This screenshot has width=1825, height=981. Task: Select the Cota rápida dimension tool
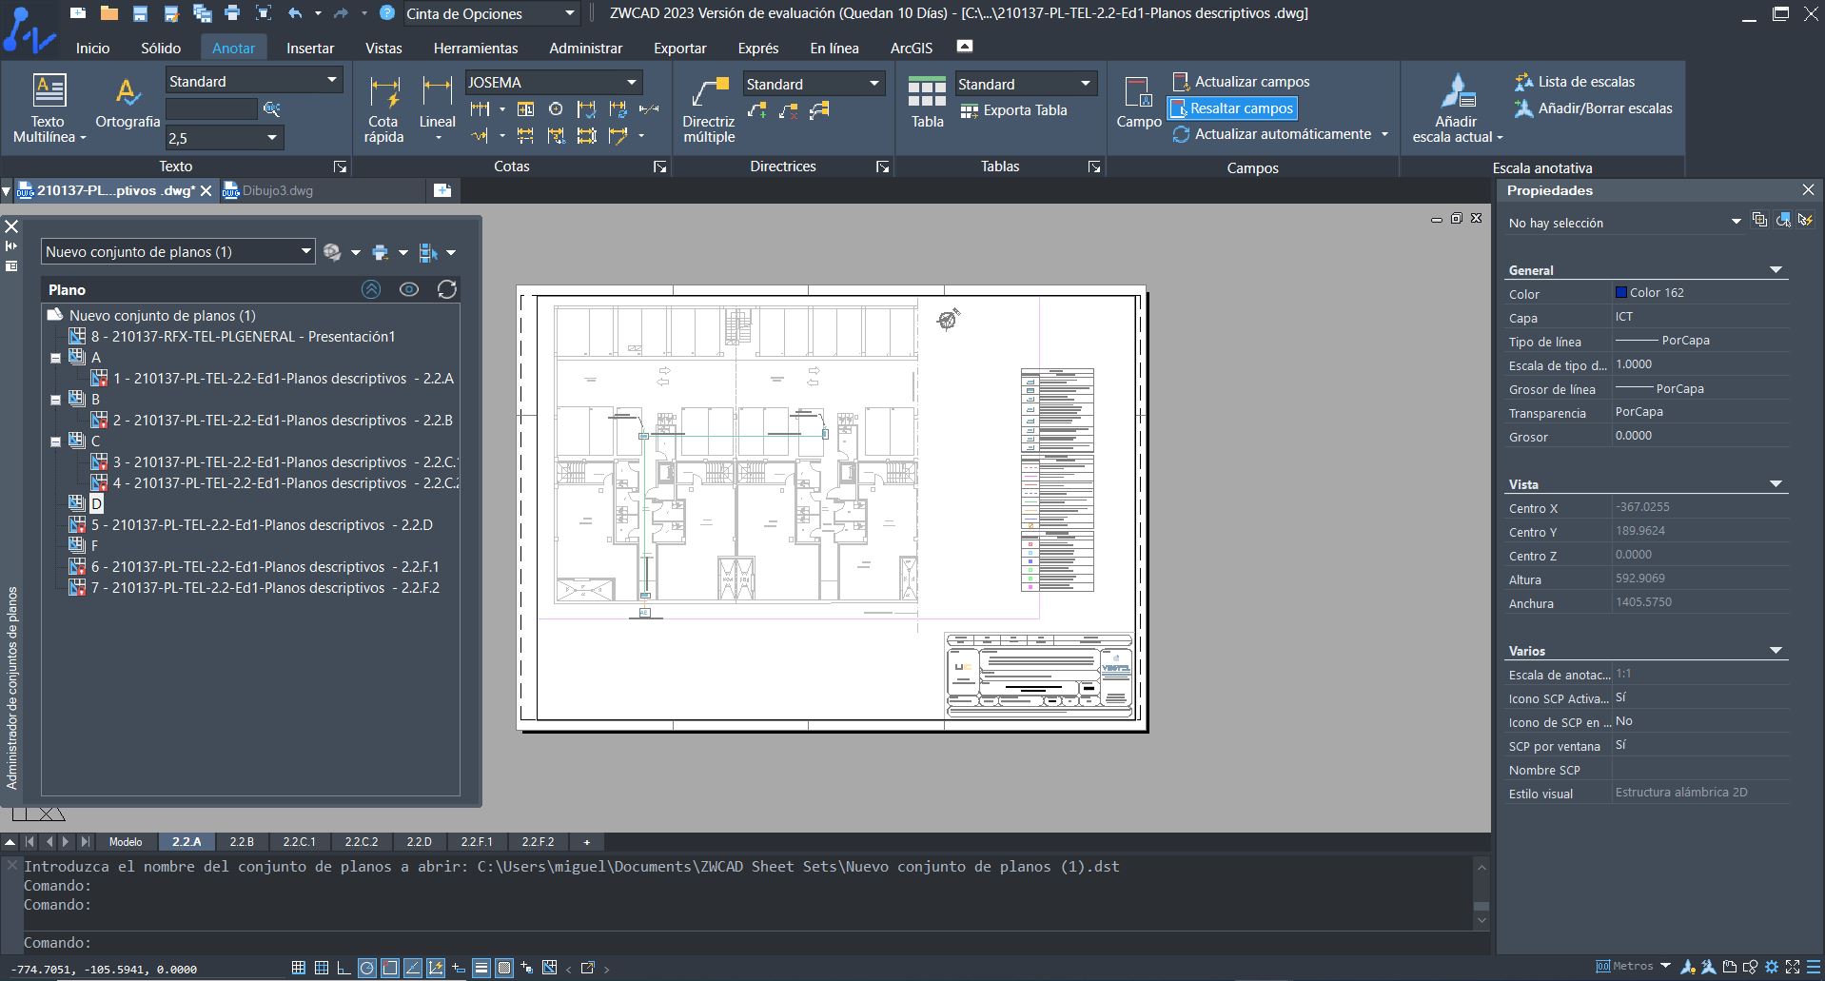[x=383, y=93]
